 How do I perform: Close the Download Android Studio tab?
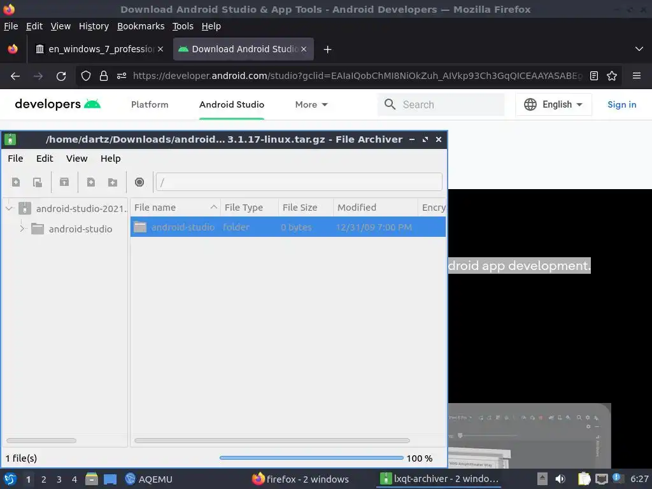tap(304, 49)
